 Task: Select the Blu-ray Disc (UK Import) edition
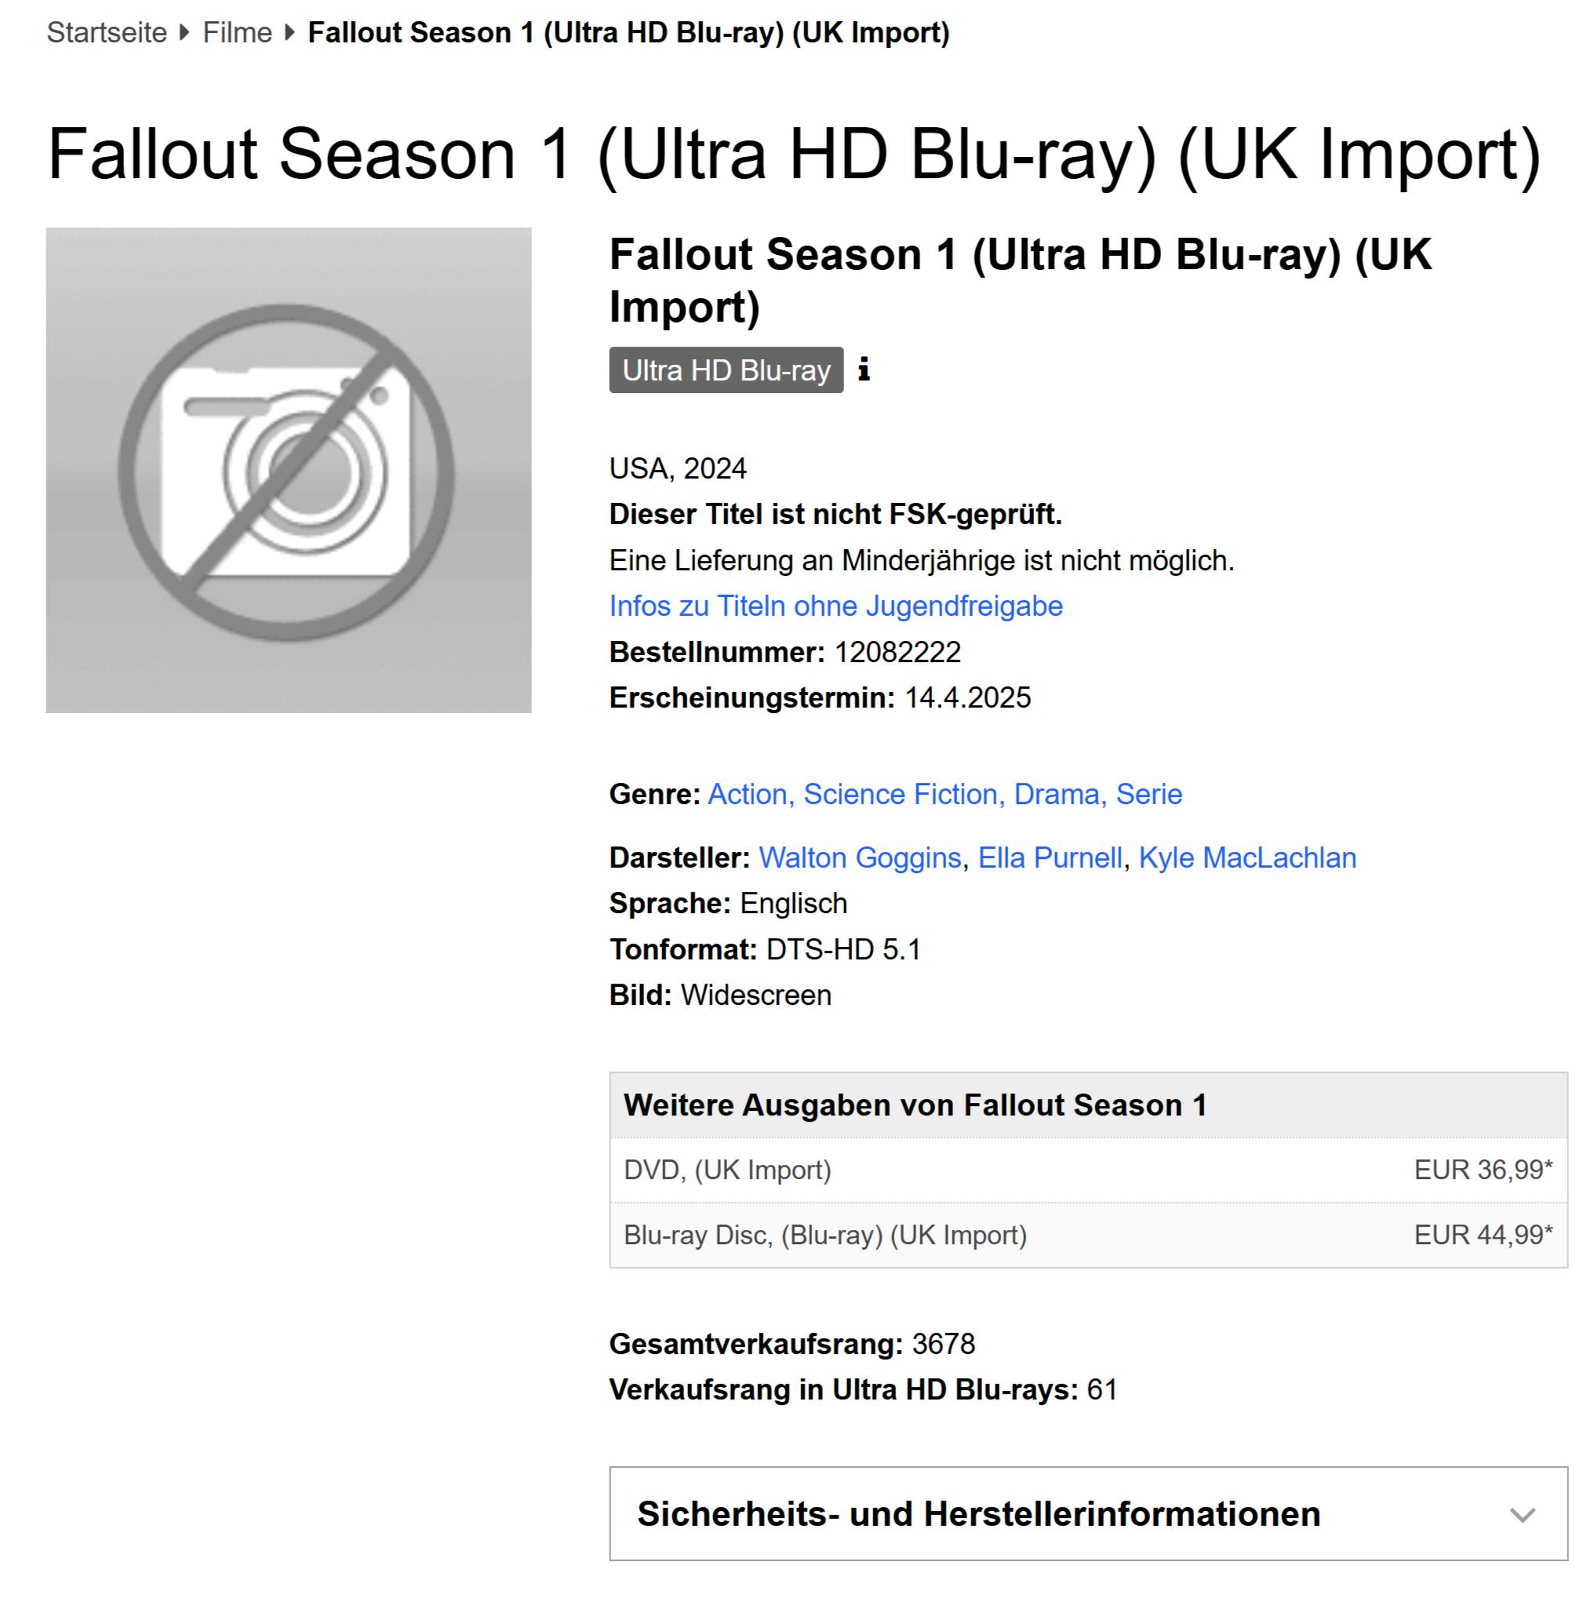(824, 1236)
